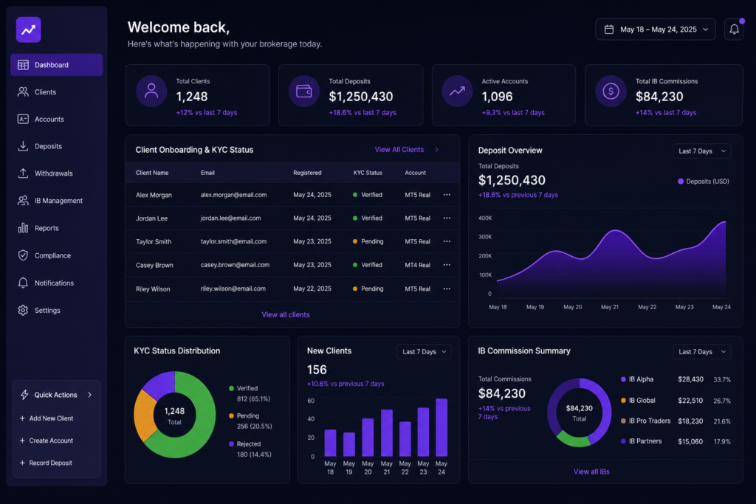The width and height of the screenshot is (756, 504).
Task: Click the Registered column header
Action: pyautogui.click(x=307, y=173)
